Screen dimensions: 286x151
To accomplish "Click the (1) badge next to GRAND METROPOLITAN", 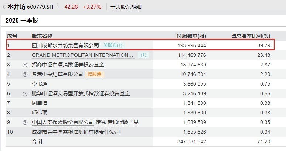I will point(143,55).
